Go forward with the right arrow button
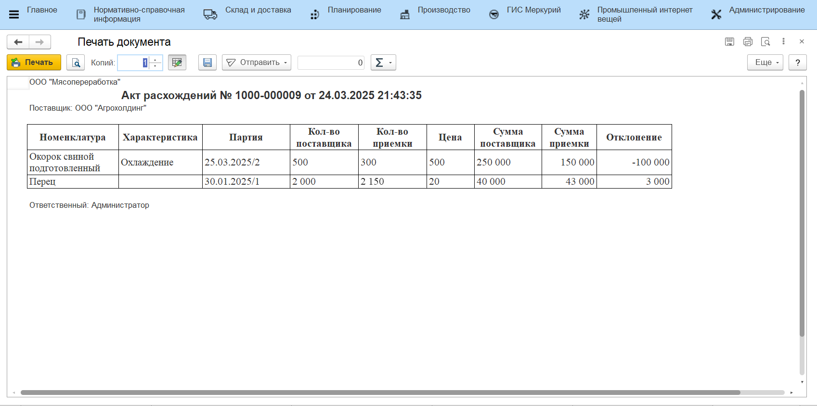Image resolution: width=817 pixels, height=406 pixels. tap(40, 42)
